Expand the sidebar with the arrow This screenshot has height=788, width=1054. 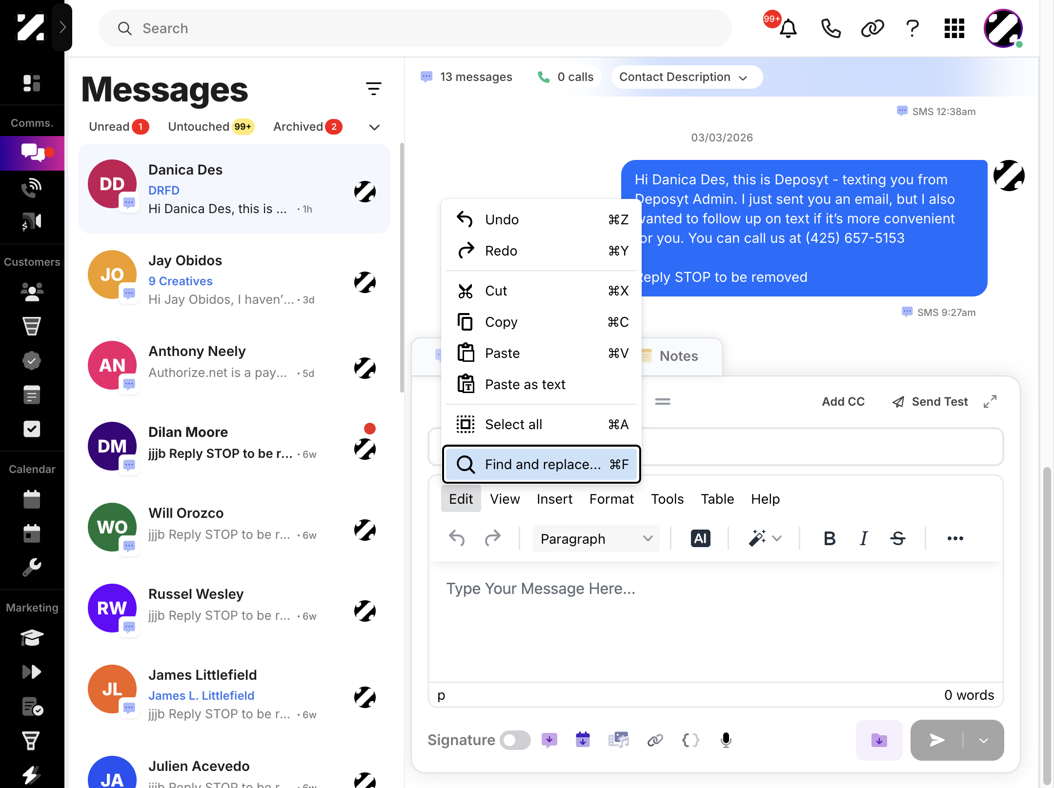pyautogui.click(x=62, y=27)
